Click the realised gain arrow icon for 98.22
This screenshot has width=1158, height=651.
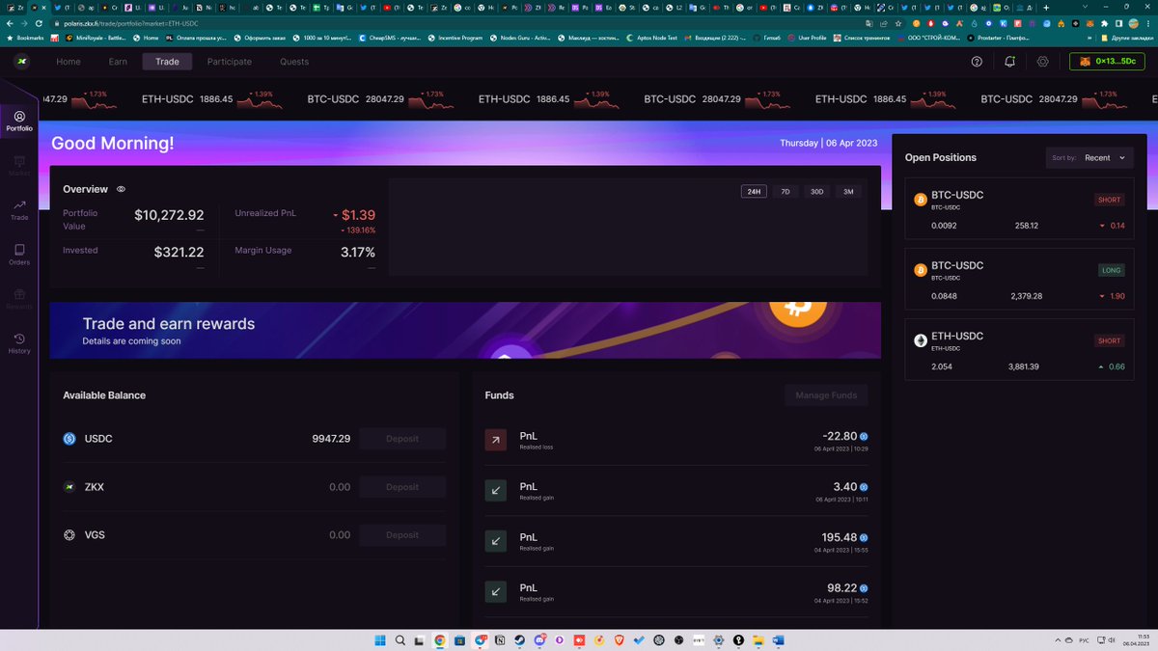point(495,591)
